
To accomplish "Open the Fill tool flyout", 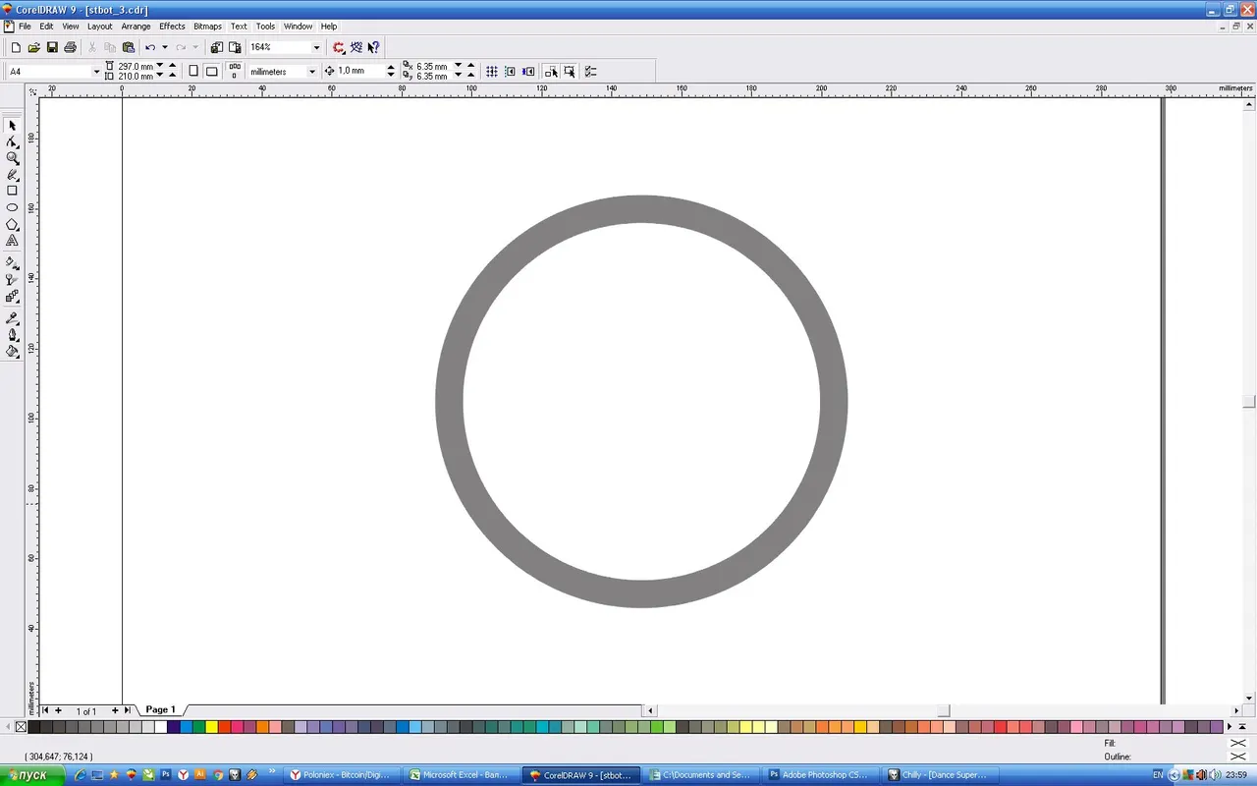I will 12,351.
